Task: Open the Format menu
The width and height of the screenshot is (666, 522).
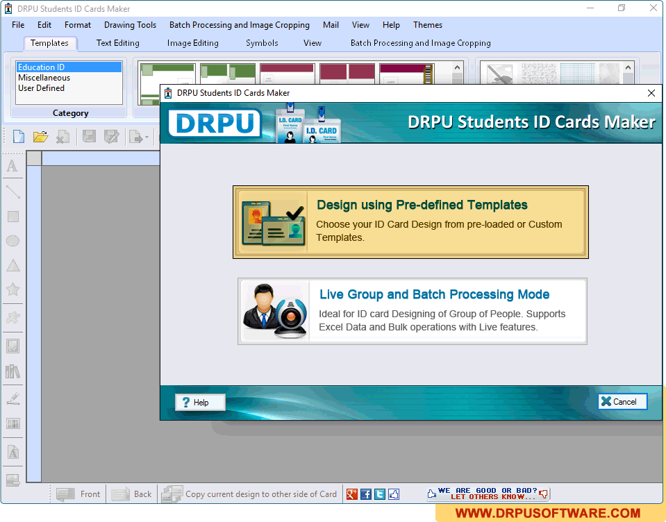Action: [x=78, y=25]
